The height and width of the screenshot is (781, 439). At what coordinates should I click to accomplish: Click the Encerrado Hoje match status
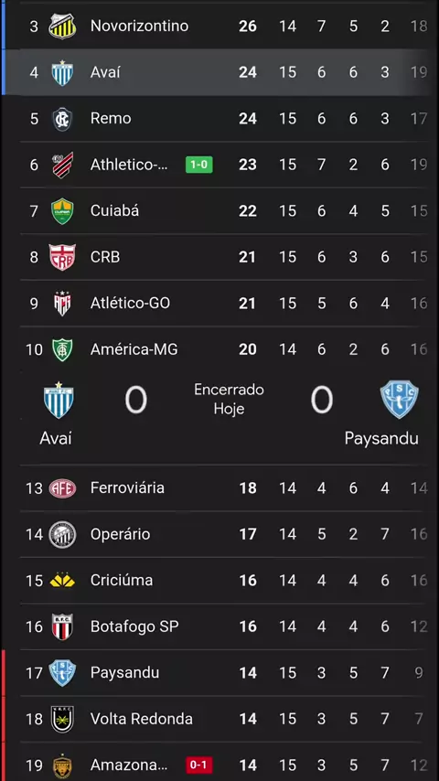(229, 399)
